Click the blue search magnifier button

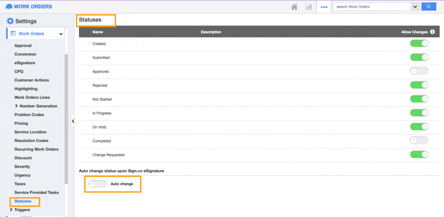coord(428,7)
